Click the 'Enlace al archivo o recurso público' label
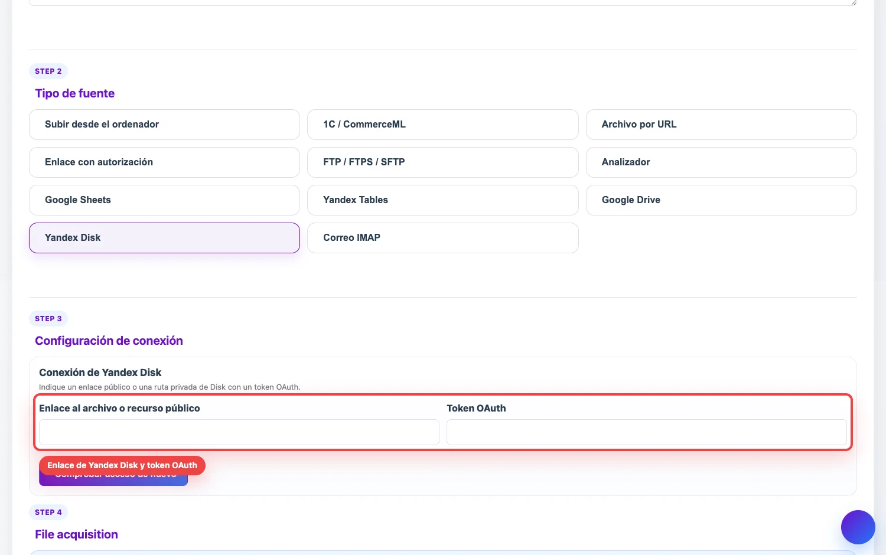This screenshot has width=886, height=555. point(120,409)
